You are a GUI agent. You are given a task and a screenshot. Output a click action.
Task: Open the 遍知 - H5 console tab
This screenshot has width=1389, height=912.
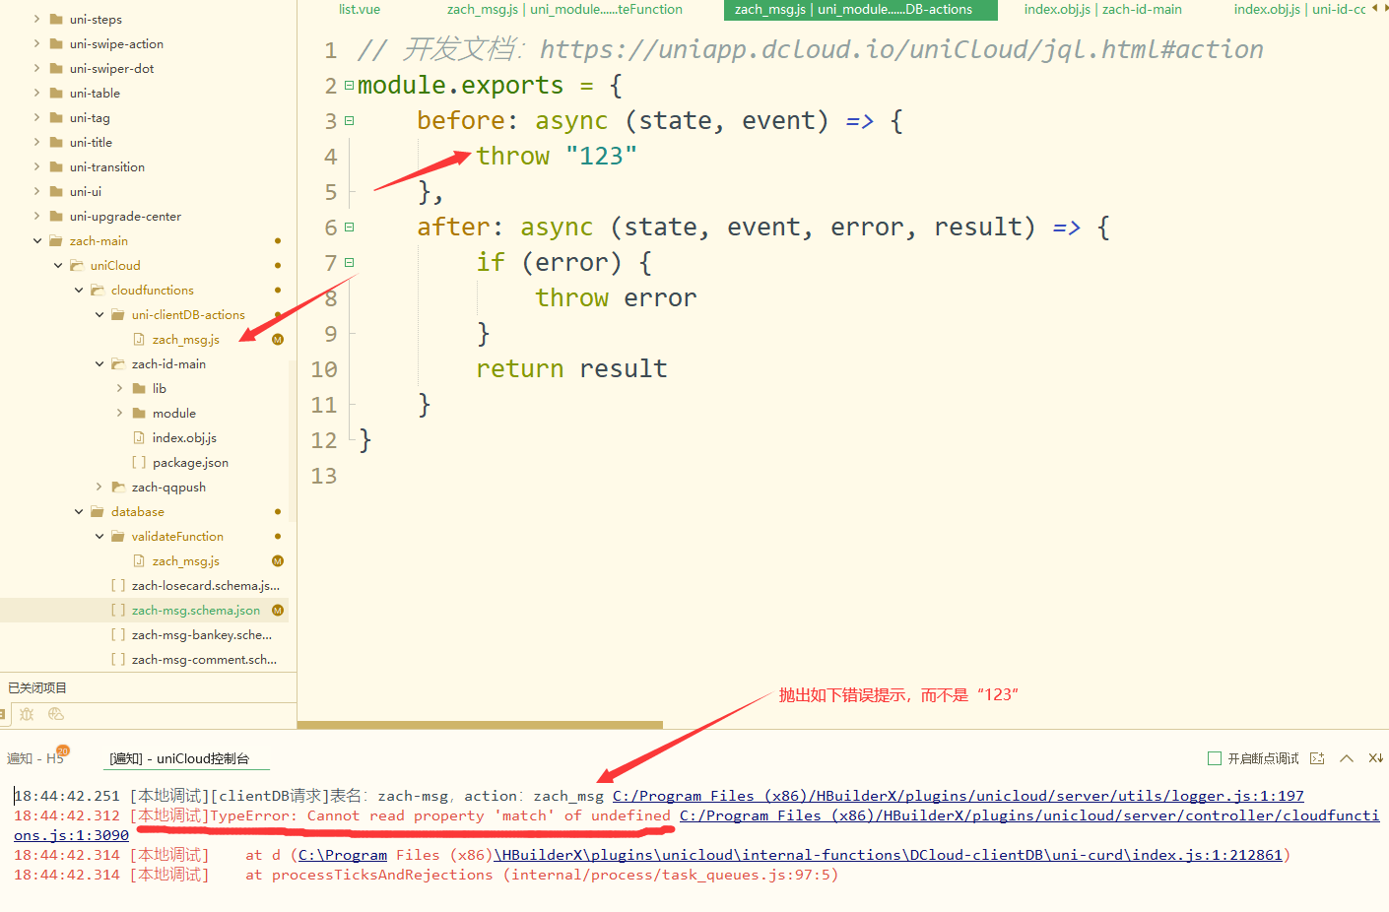coord(35,758)
